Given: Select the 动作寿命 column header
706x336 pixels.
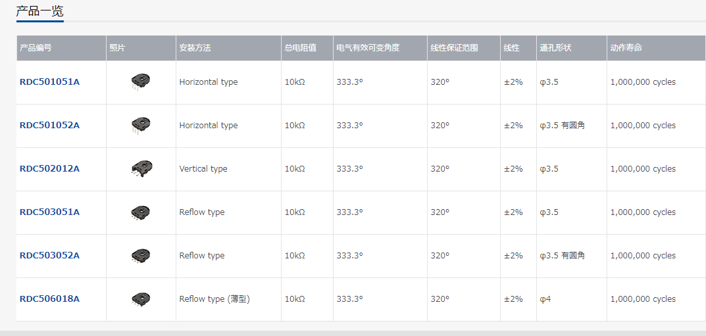Looking at the screenshot, I should click(626, 48).
